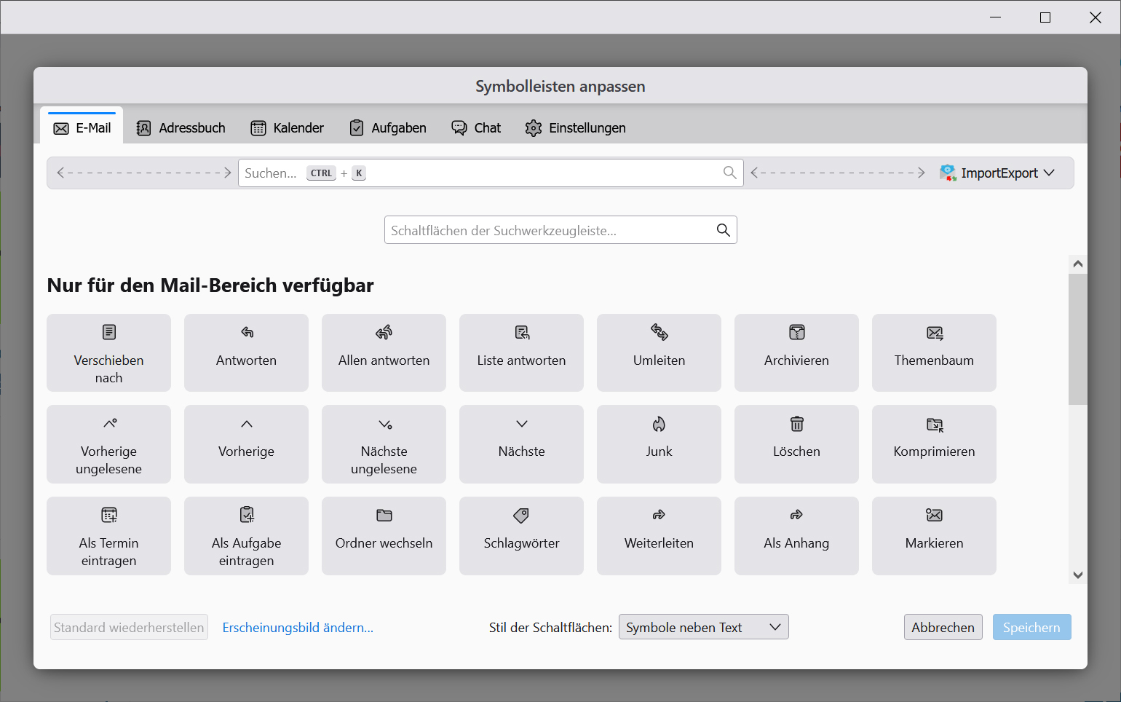Open the Kalender tab
This screenshot has width=1121, height=702.
pos(288,128)
